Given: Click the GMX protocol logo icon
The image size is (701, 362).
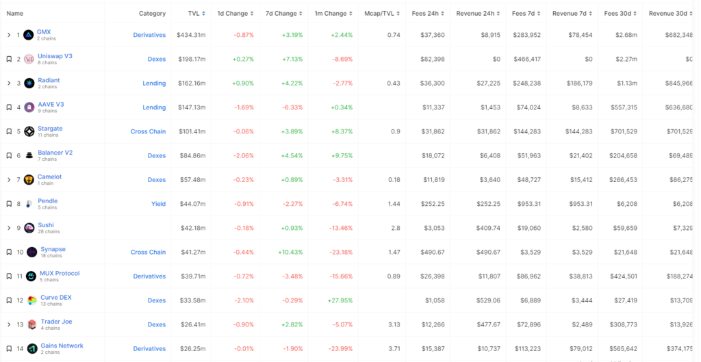Looking at the screenshot, I should [29, 35].
